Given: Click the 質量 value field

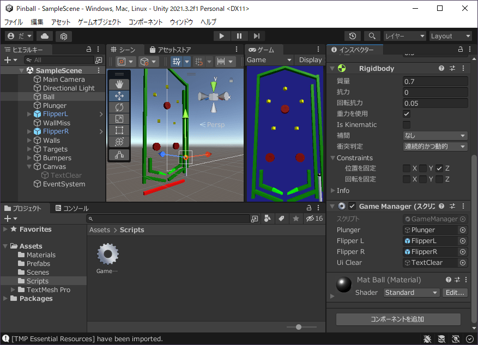Looking at the screenshot, I should [x=435, y=81].
